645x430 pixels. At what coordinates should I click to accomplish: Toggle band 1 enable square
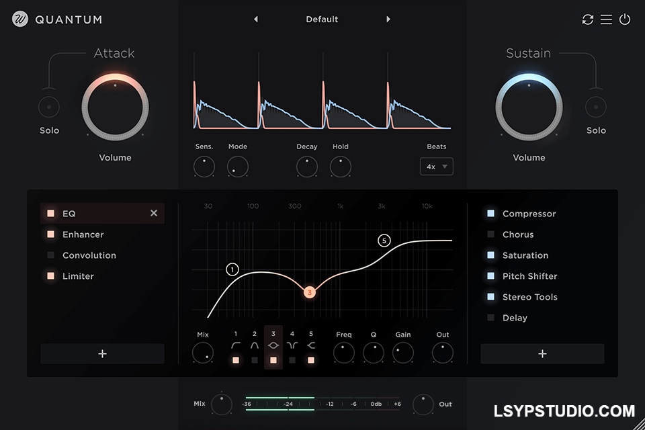coord(236,360)
